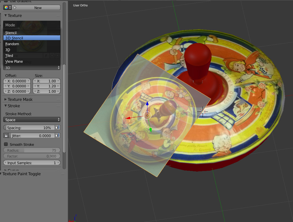Click the Size X value field
Screen dimensions: 293x222
(47, 81)
